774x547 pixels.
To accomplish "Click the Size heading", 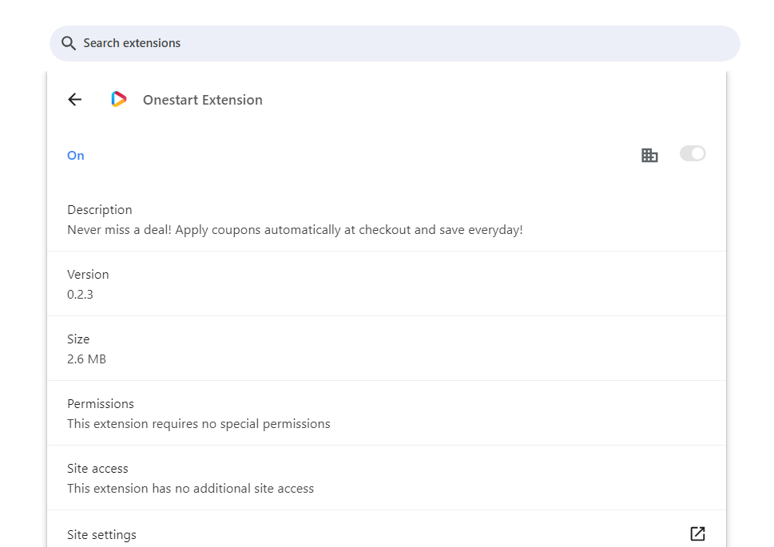I will (x=78, y=339).
